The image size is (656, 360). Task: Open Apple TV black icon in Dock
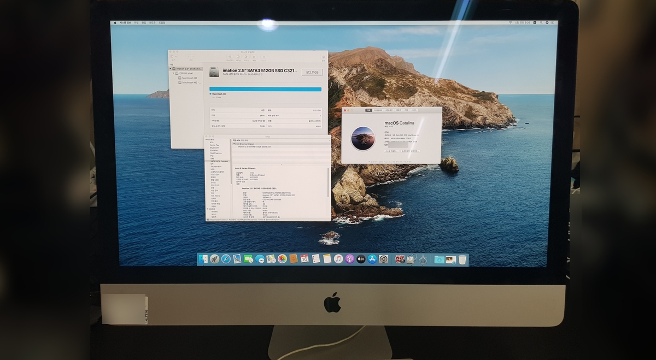(361, 259)
